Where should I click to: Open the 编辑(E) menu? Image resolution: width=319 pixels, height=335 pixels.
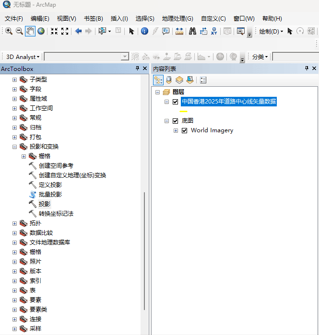click(40, 19)
